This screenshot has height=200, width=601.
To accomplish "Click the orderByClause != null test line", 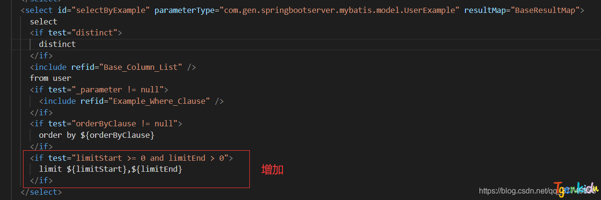I will 106,123.
